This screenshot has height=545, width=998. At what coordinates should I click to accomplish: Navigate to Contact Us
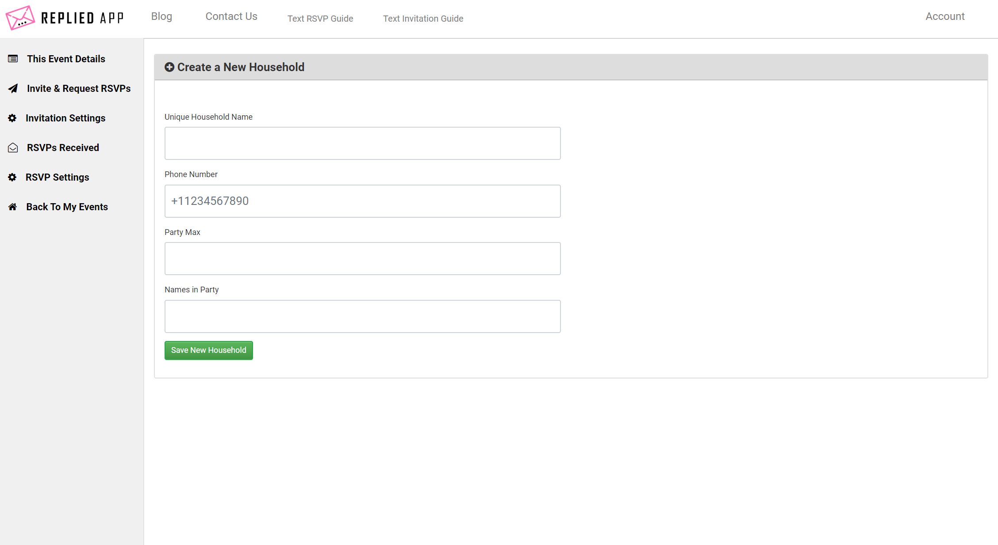click(x=231, y=16)
